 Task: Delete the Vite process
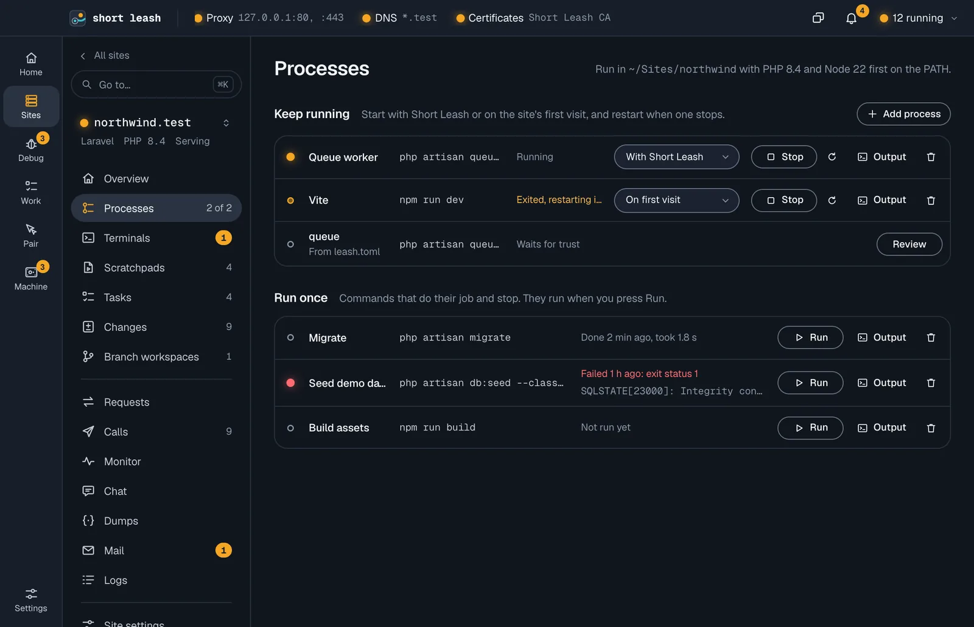click(x=931, y=200)
